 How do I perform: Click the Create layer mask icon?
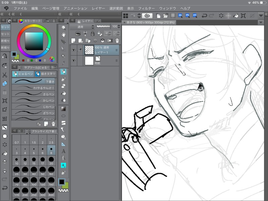click(x=110, y=41)
